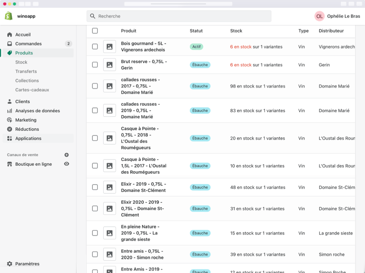Open image thumbnail for Bois gourmand
This screenshot has width=365, height=273.
(x=110, y=47)
